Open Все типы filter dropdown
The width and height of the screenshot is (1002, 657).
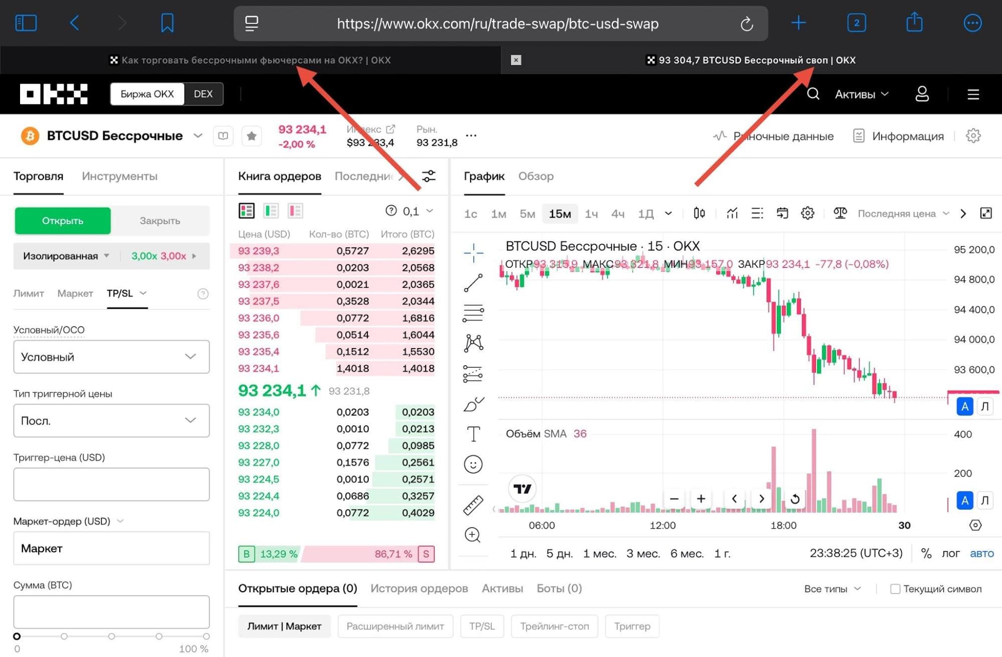coord(832,589)
